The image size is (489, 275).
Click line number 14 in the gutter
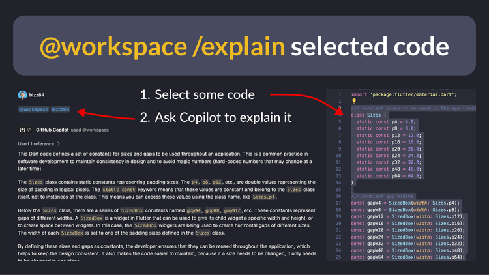pyautogui.click(x=338, y=182)
